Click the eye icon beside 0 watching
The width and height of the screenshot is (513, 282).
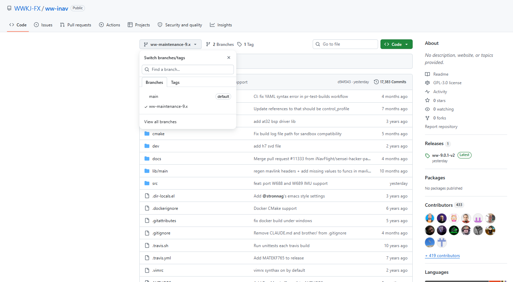click(x=427, y=109)
